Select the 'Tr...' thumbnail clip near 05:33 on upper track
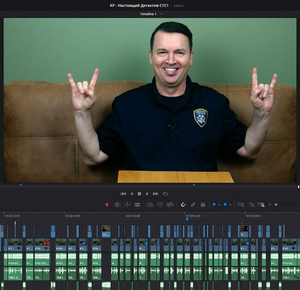The image size is (300, 290). point(244,231)
